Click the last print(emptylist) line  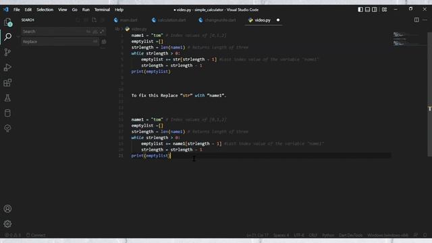pos(151,156)
